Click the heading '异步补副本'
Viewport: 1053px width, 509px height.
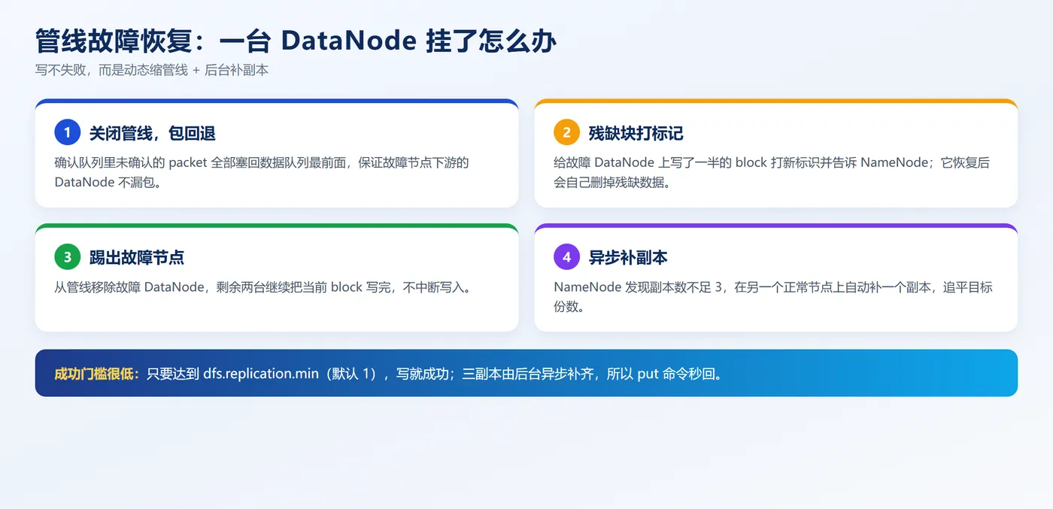tap(628, 258)
